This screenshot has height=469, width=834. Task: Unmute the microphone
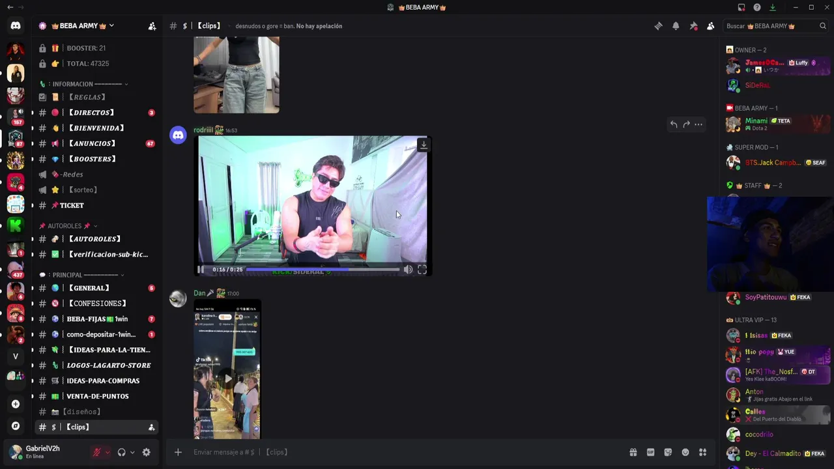click(x=97, y=452)
